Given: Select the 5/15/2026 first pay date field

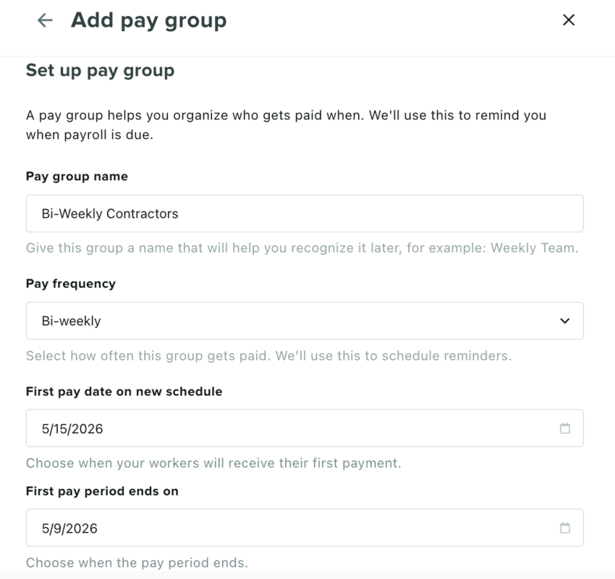Looking at the screenshot, I should [305, 428].
